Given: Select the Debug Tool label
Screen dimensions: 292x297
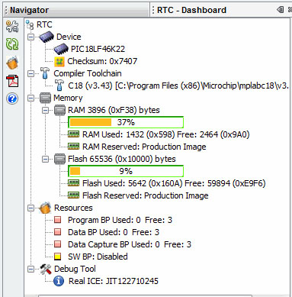Looking at the screenshot, I should point(75,269).
